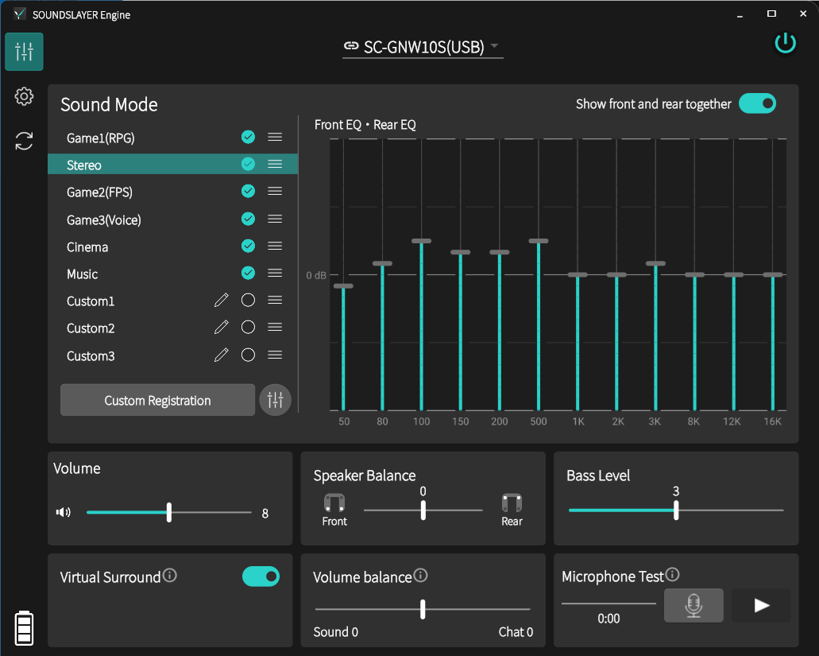Open EQ settings icon next to Custom Registration
Viewport: 819px width, 656px height.
[275, 400]
